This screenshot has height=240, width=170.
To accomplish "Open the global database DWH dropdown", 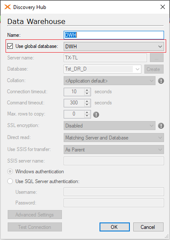I will click(x=114, y=46).
